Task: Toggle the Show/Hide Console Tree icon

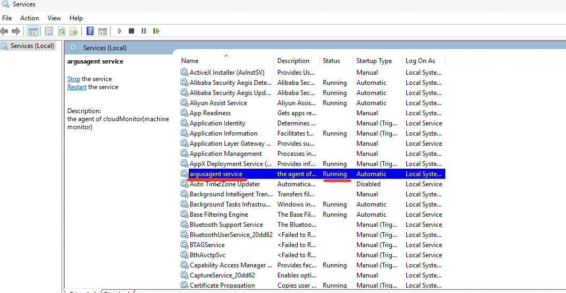Action: tap(33, 31)
